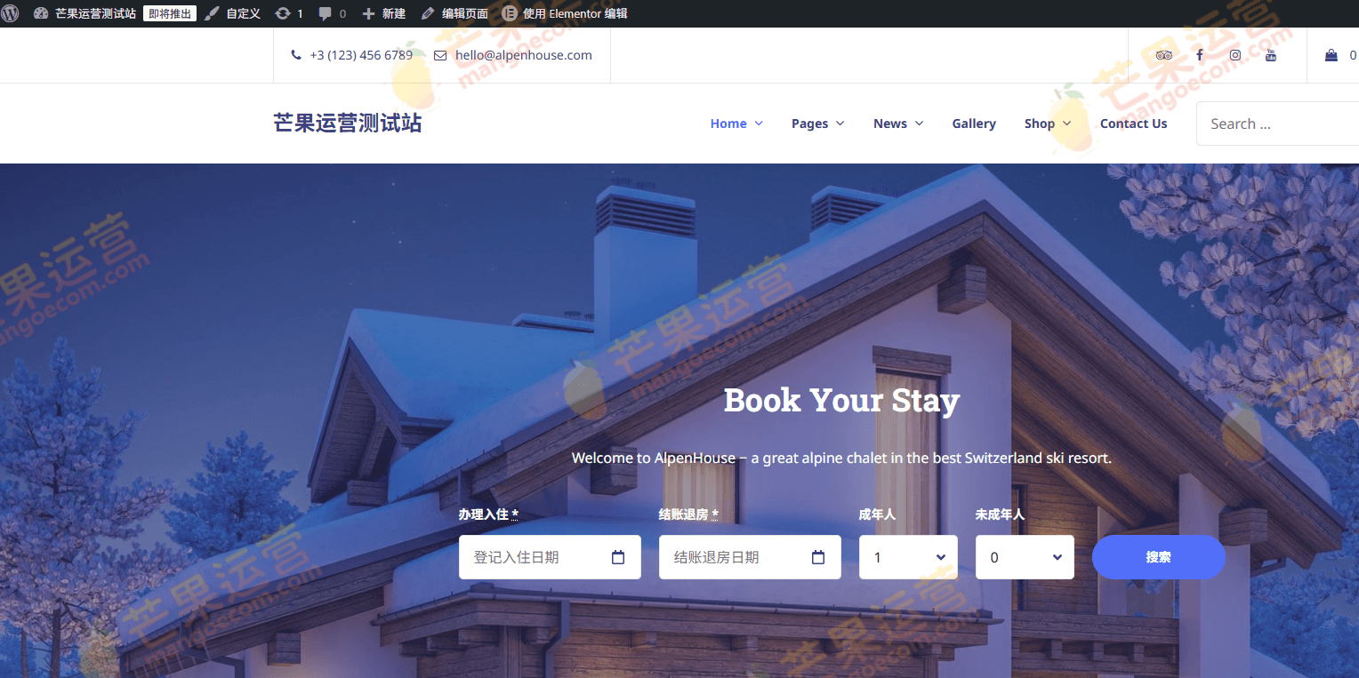Screen dimensions: 1359x678
Task: Click the hello@alpenhouse.com email link
Action: pos(523,55)
